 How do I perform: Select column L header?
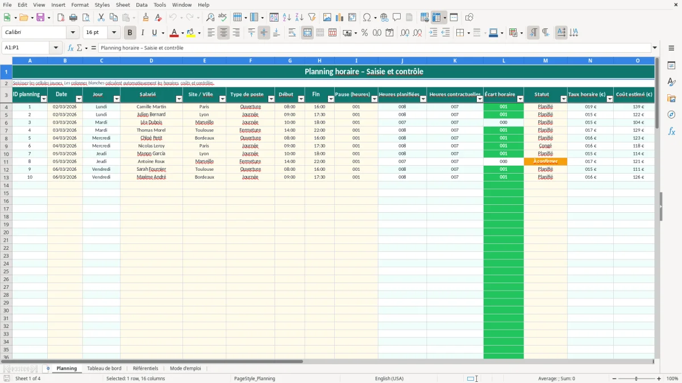tap(504, 61)
